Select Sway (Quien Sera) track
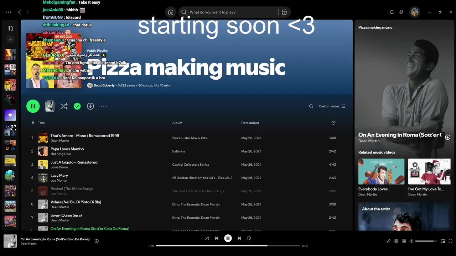Image resolution: width=456 pixels, height=256 pixels. [187, 218]
